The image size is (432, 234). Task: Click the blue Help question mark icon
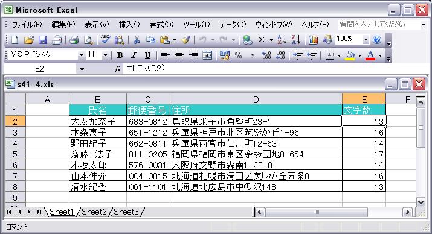click(376, 40)
